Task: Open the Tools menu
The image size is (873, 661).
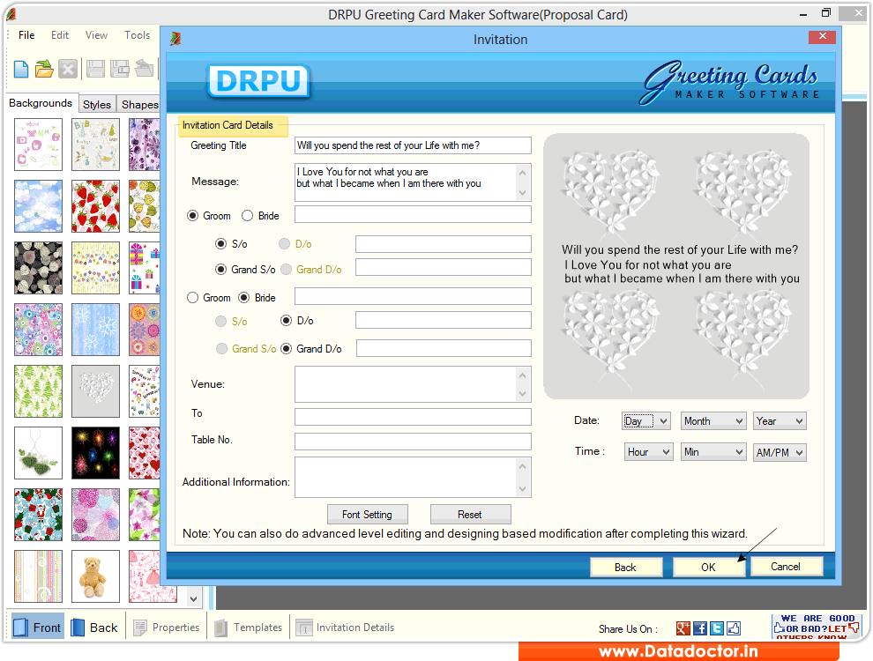Action: coord(137,35)
